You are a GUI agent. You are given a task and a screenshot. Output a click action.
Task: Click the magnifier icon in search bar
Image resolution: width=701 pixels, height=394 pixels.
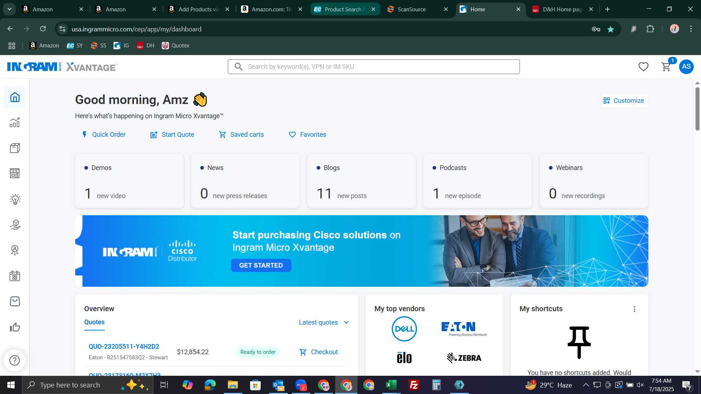(238, 67)
